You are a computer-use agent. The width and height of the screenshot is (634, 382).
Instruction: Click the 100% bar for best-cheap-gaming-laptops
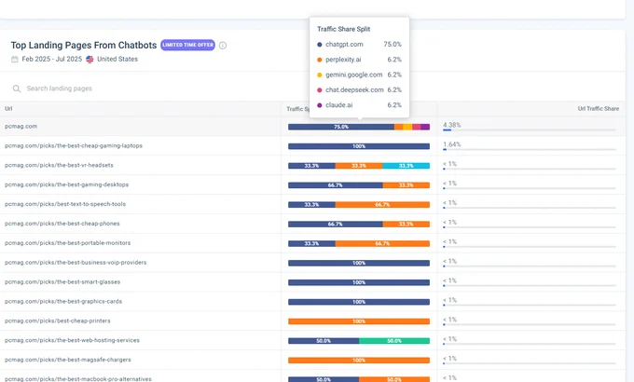click(x=359, y=146)
